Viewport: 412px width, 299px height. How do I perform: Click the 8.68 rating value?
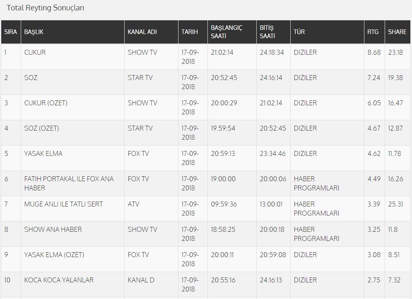tap(374, 52)
